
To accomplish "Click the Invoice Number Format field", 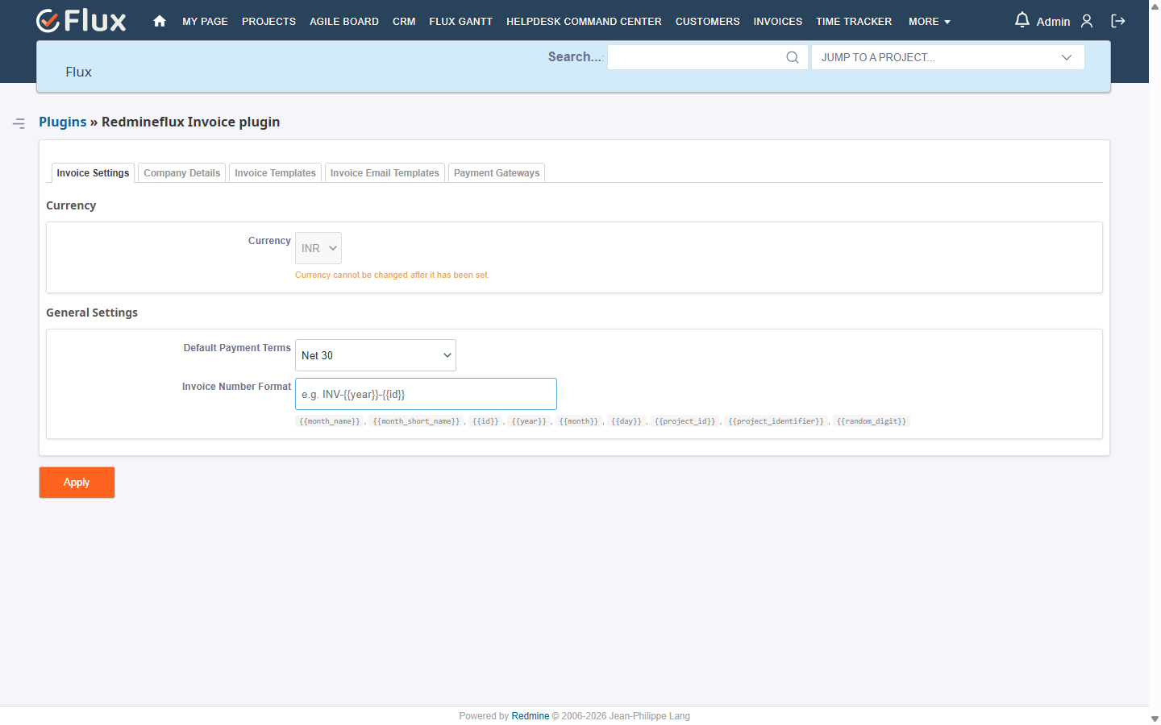I will [x=426, y=394].
